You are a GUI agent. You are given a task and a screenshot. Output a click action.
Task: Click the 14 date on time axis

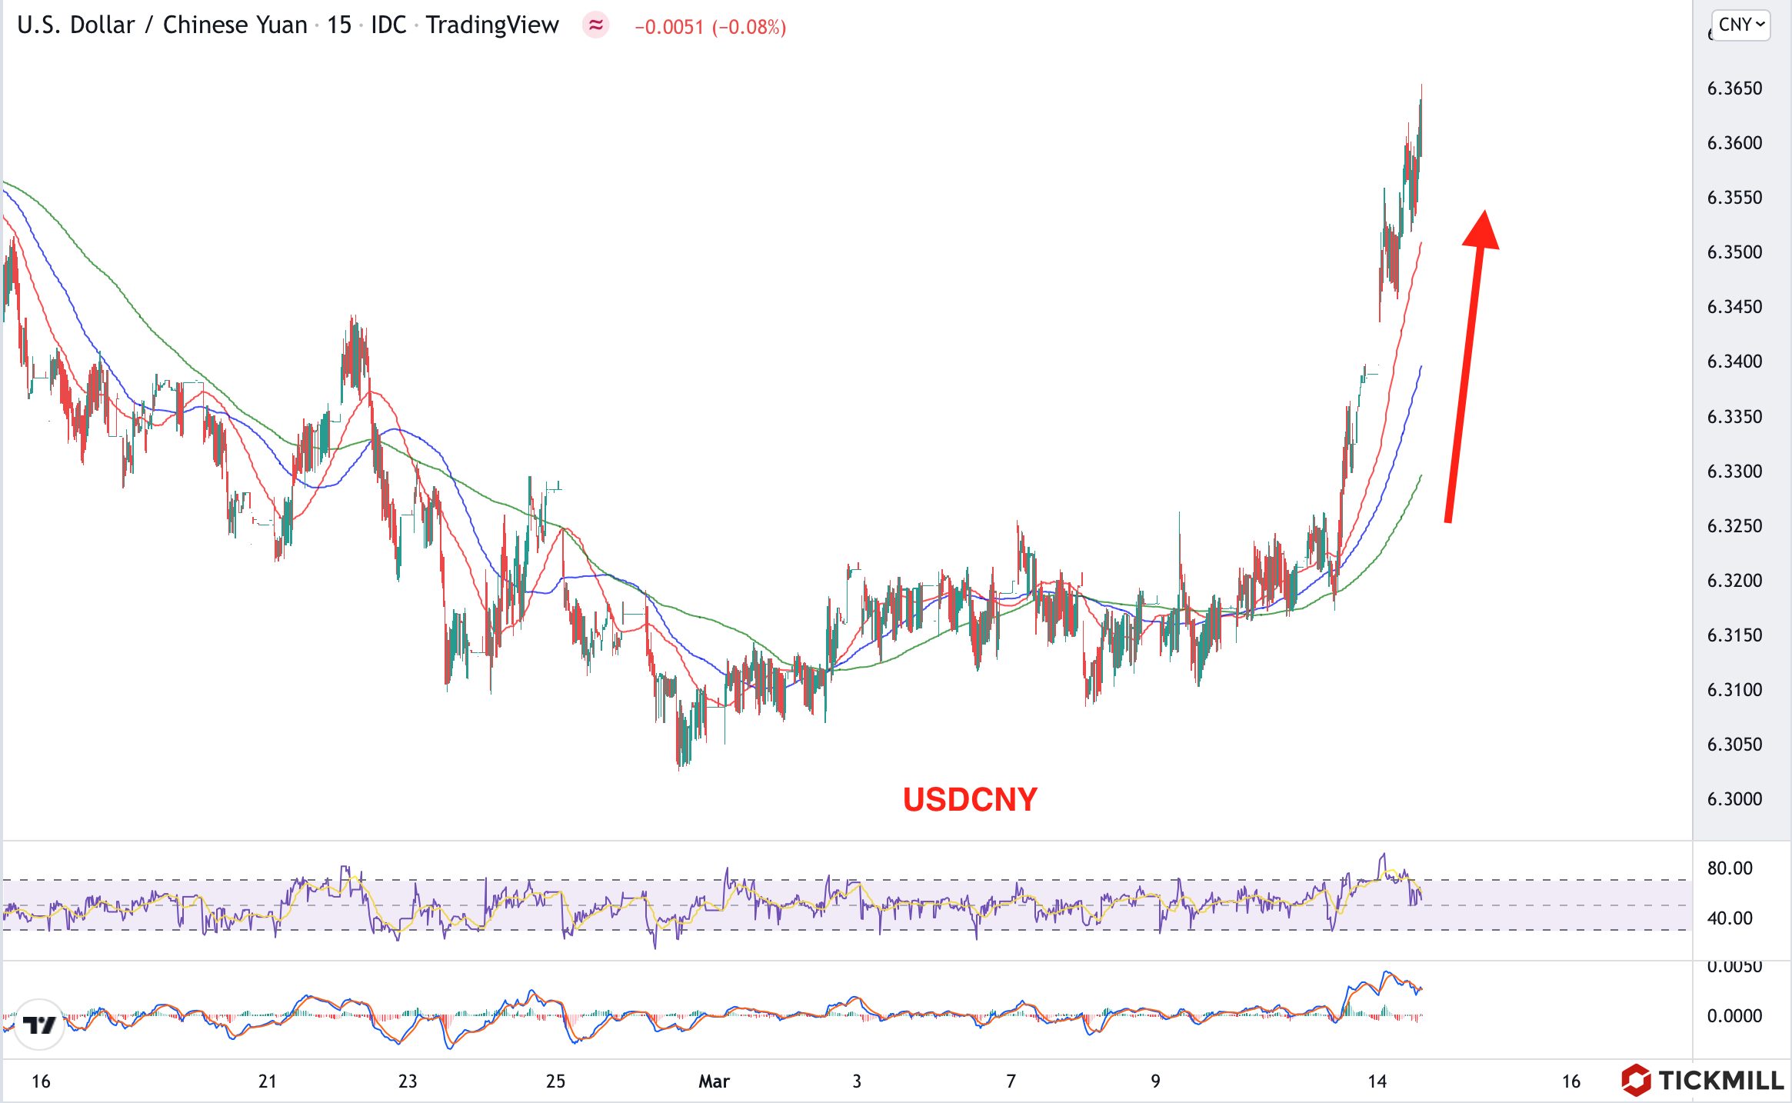[1377, 1081]
